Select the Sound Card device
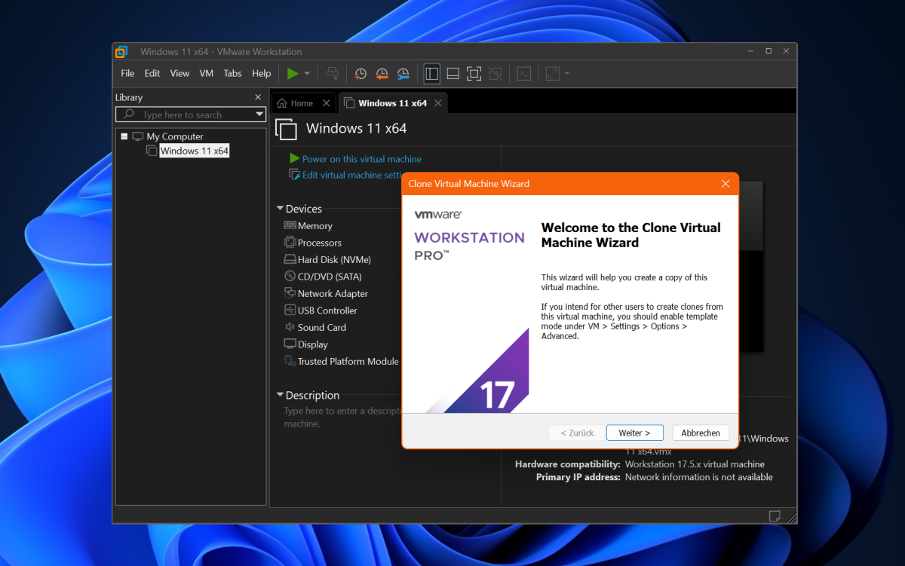Image resolution: width=905 pixels, height=566 pixels. coord(321,327)
